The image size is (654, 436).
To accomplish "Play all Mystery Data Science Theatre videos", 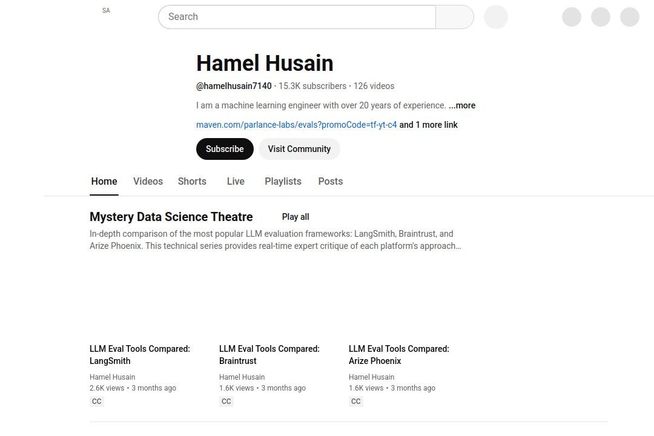I will (x=295, y=217).
